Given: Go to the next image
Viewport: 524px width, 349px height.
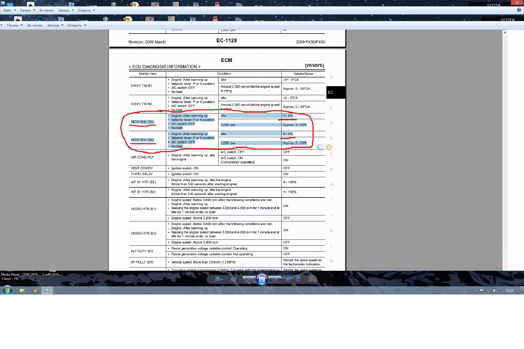Looking at the screenshot, I should [x=275, y=279].
